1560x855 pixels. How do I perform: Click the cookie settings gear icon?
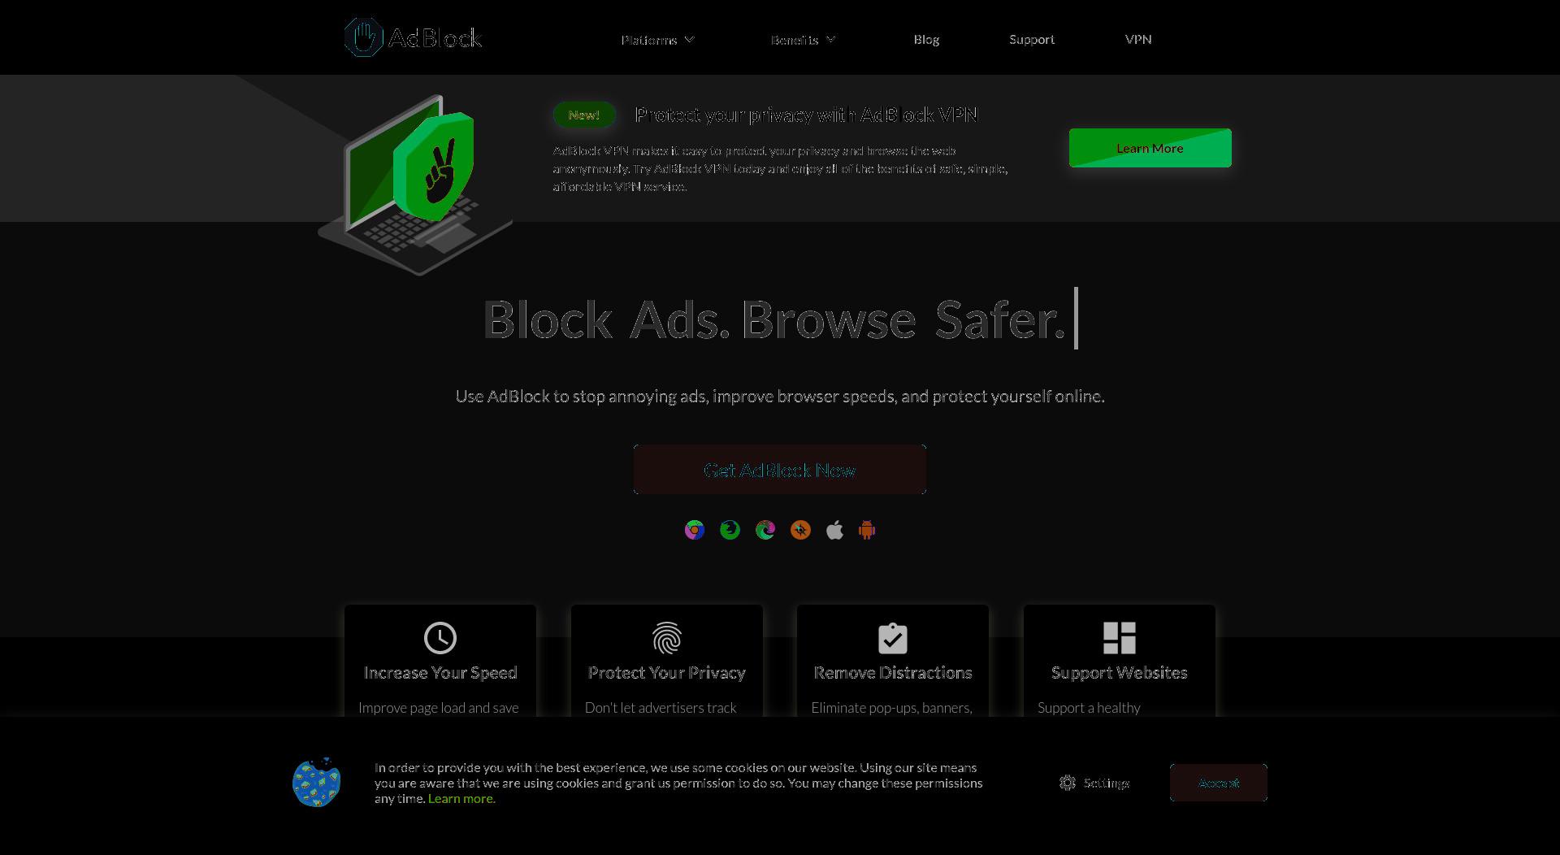tap(1068, 783)
